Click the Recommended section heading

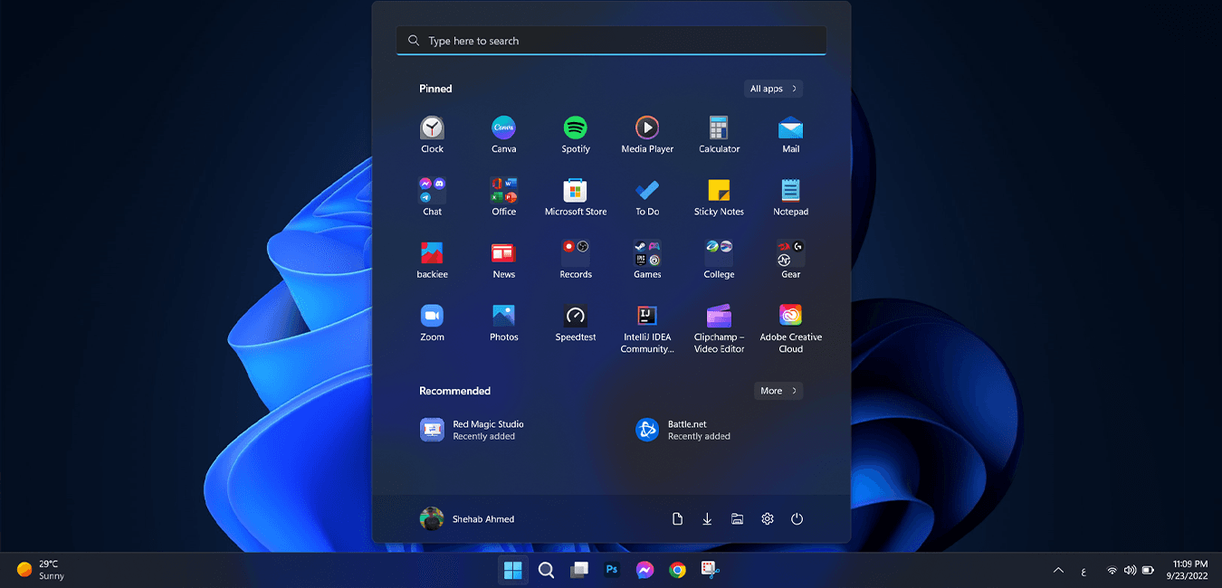(x=454, y=391)
